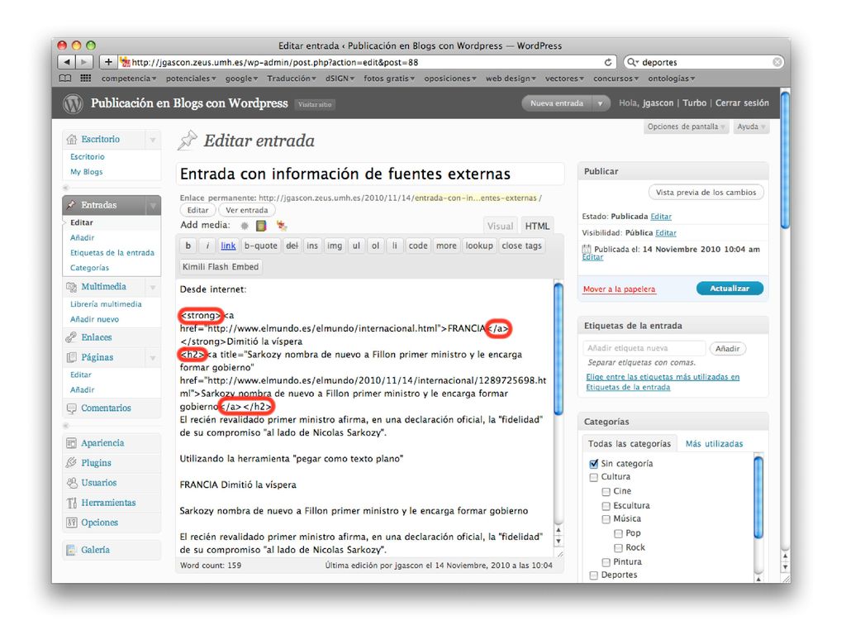Open the Nueva entrada dropdown arrow

tap(600, 103)
